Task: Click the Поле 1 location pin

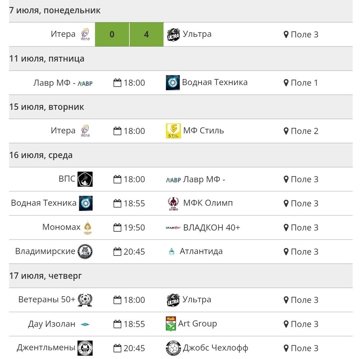Action: (x=286, y=83)
